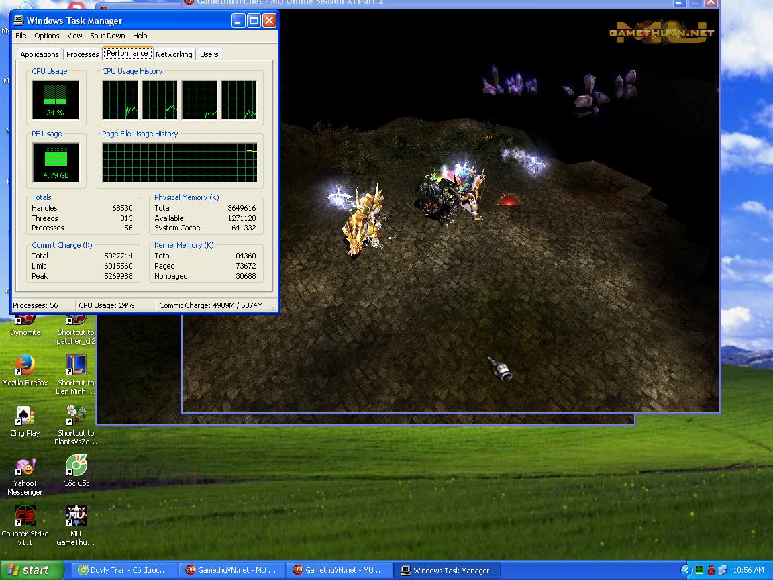Minimize the MU Online game window
The height and width of the screenshot is (580, 773).
click(679, 3)
